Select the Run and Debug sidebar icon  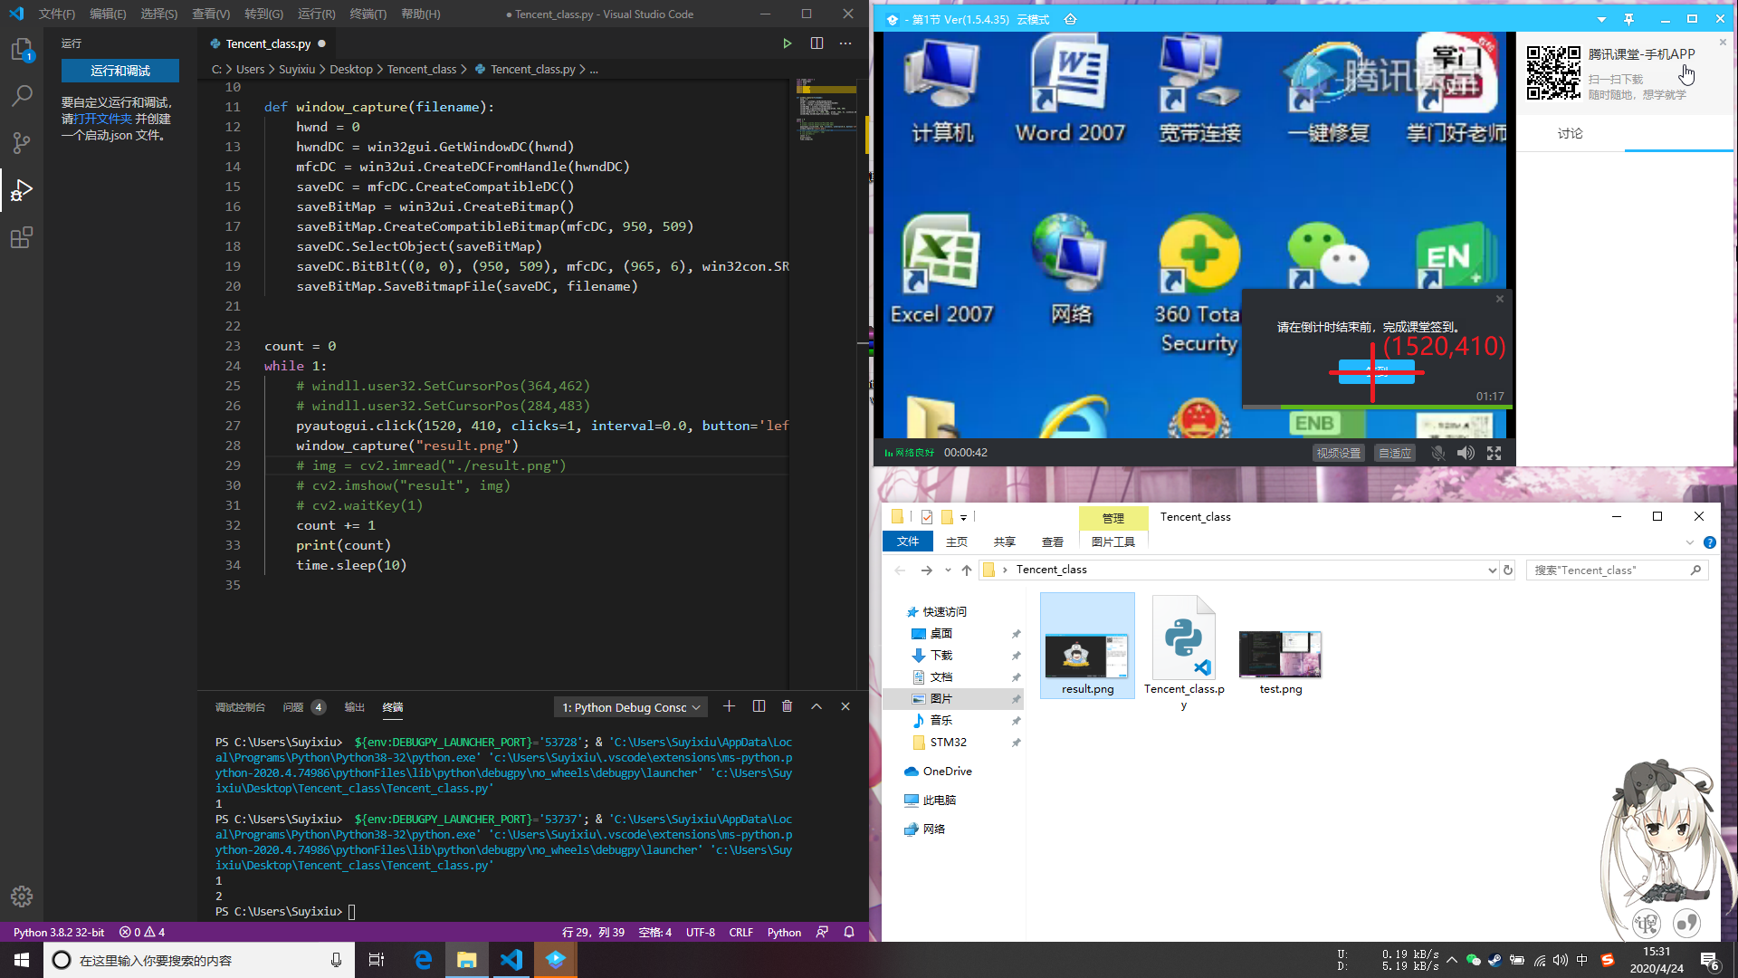click(22, 190)
